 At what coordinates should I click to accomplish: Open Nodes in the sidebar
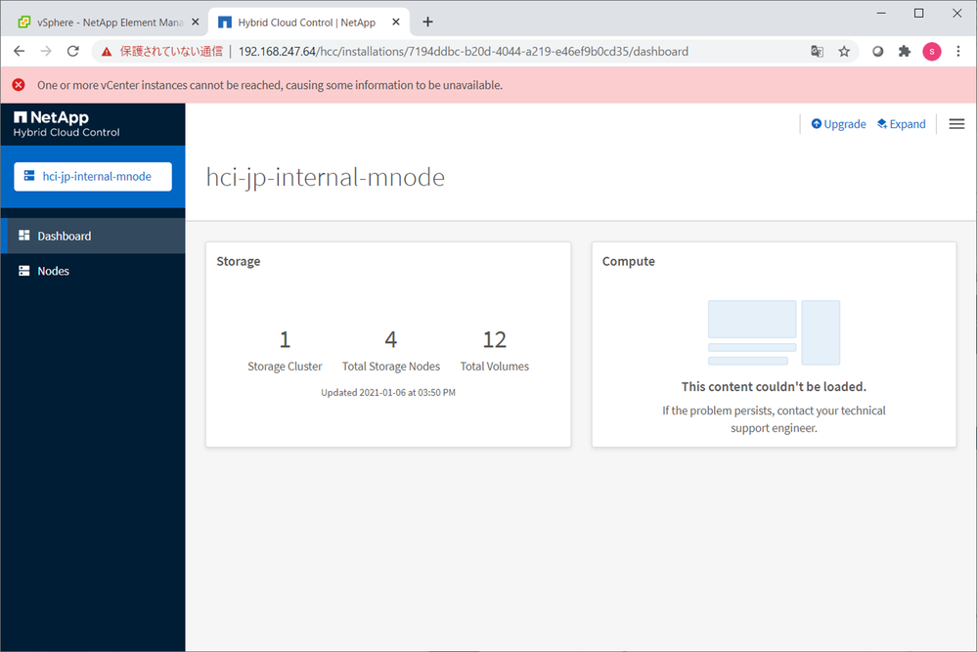(93, 271)
